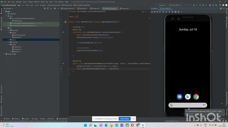The width and height of the screenshot is (228, 128).
Task: Open the App Inspection tool window
Action: (62, 119)
